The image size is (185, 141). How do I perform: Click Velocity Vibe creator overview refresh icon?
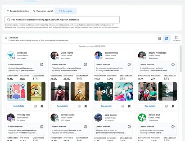(x=42, y=127)
